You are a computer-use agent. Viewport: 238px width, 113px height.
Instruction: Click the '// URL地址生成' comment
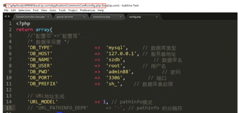pyautogui.click(x=46, y=96)
